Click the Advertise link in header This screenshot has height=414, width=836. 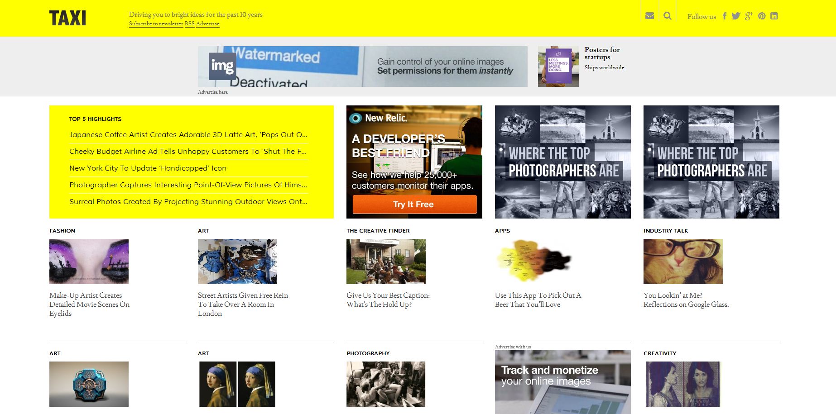pos(207,24)
